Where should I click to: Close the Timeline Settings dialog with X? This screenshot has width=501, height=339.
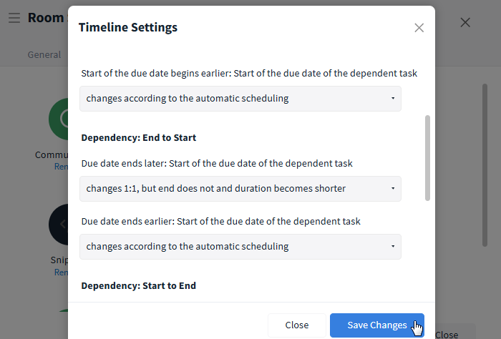[419, 28]
